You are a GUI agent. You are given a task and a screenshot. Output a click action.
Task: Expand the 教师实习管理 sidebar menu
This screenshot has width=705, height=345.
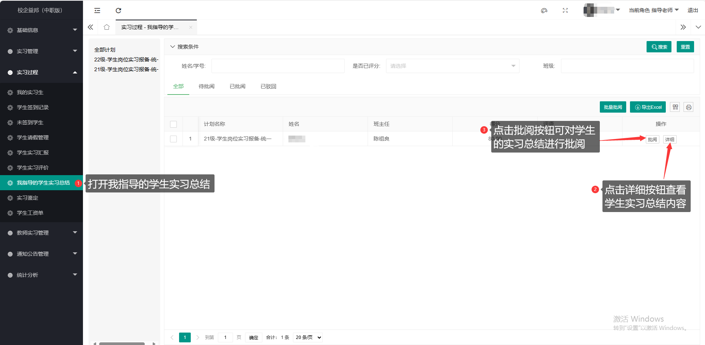41,233
